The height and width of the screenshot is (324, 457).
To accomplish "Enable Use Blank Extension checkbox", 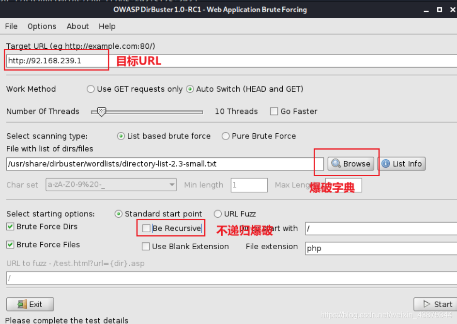I will (145, 246).
